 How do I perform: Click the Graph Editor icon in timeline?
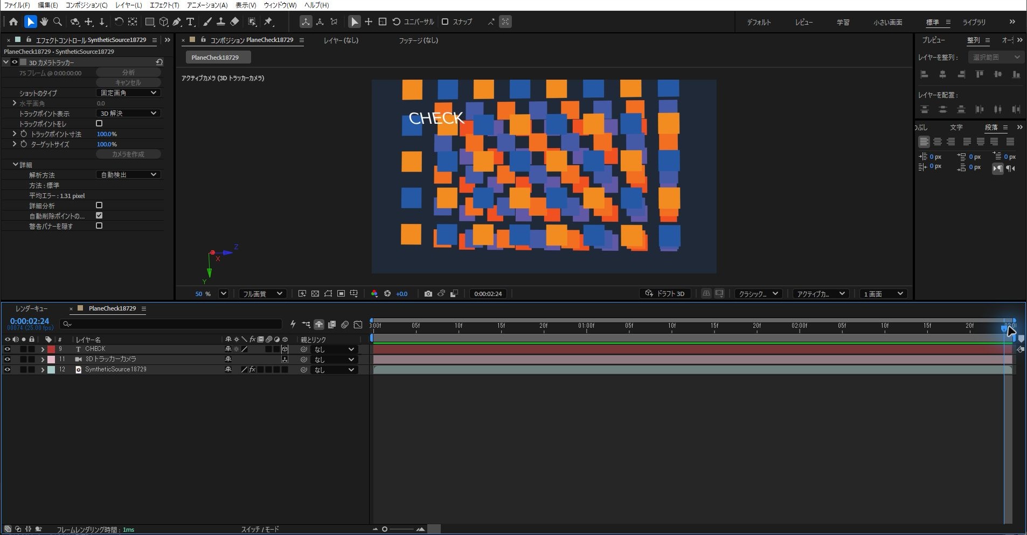pos(358,325)
